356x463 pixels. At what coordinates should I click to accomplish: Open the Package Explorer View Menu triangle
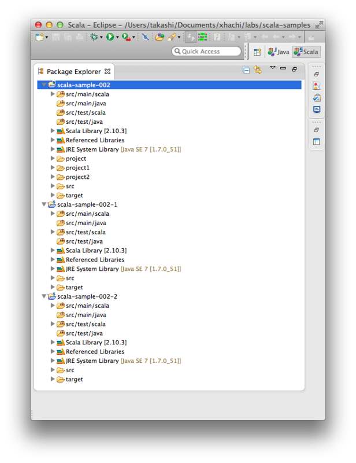(273, 68)
